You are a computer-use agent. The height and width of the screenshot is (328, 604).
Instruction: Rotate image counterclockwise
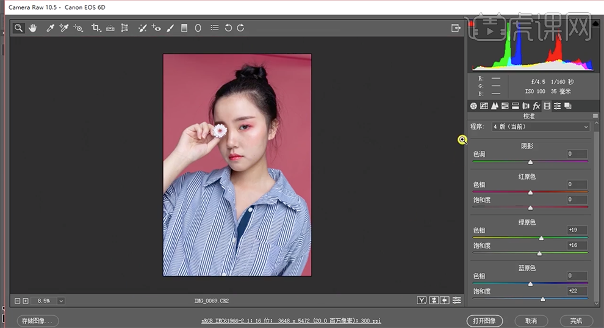point(228,28)
